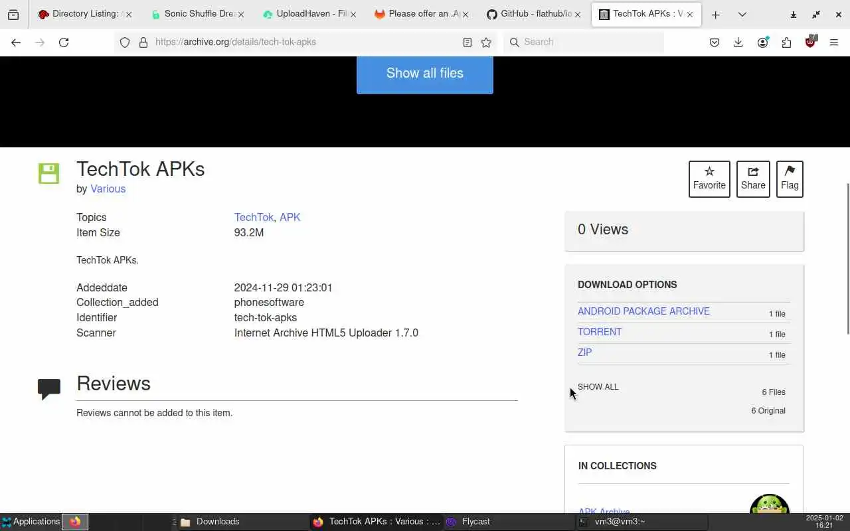Open the TechTok topic link

tap(254, 218)
